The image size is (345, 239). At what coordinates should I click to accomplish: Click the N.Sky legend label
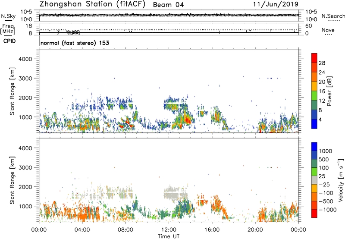(x=8, y=16)
